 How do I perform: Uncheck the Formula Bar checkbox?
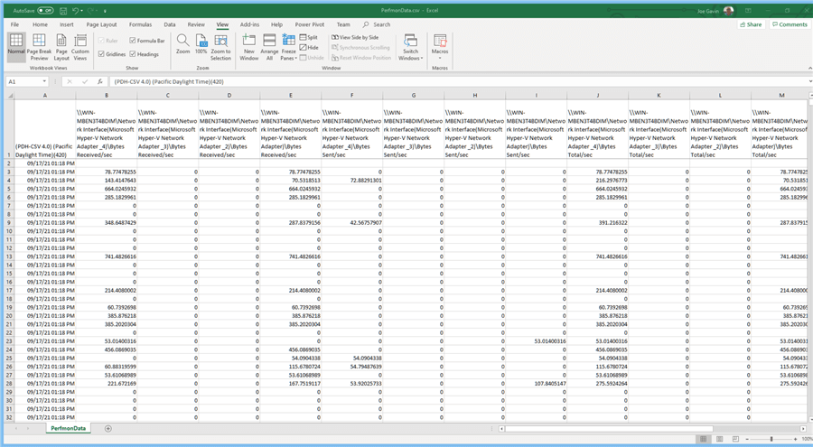coord(134,41)
